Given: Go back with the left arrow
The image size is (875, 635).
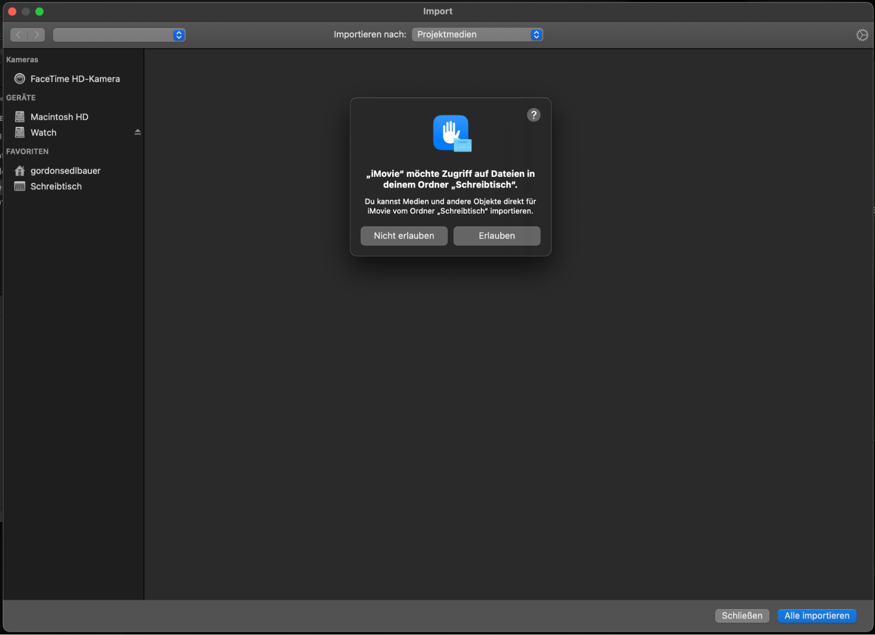Looking at the screenshot, I should pos(19,35).
